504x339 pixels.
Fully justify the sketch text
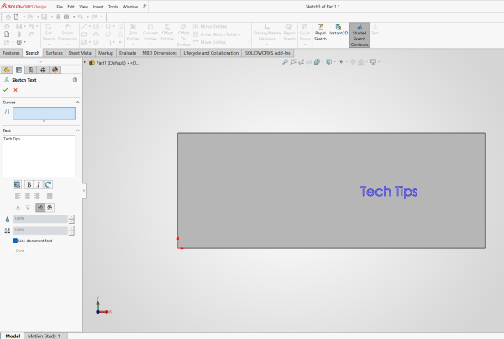pos(50,196)
